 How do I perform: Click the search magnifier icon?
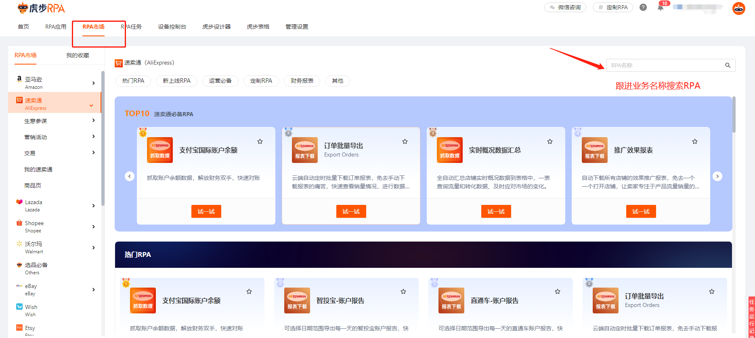coord(728,65)
